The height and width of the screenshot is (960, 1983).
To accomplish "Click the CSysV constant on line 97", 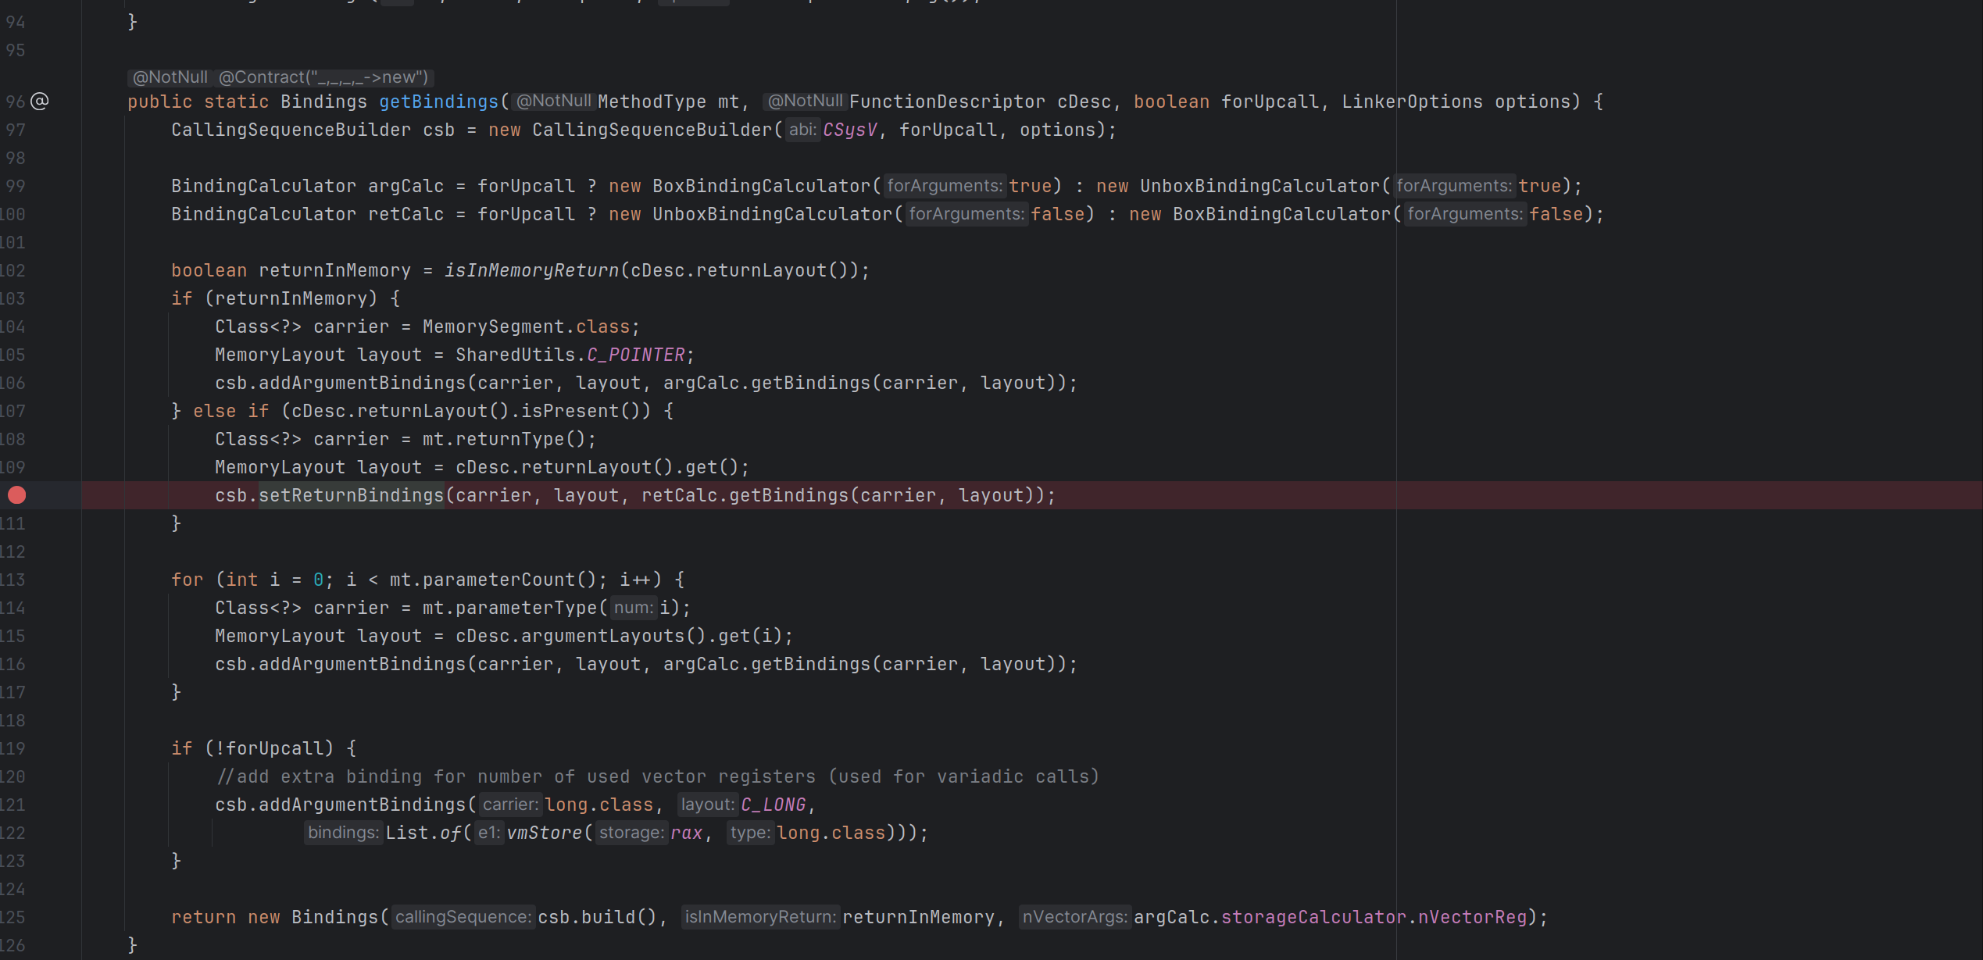I will click(850, 130).
